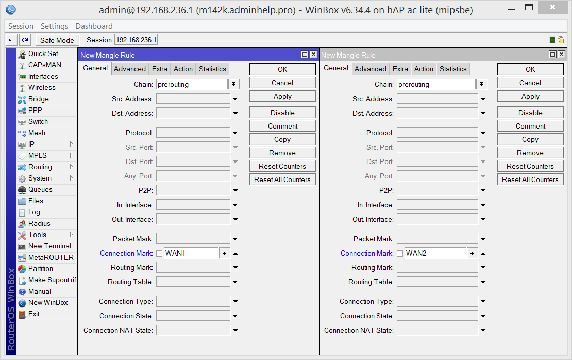Viewport: 572px width, 360px height.
Task: Click Exit icon in sidebar
Action: [x=22, y=314]
